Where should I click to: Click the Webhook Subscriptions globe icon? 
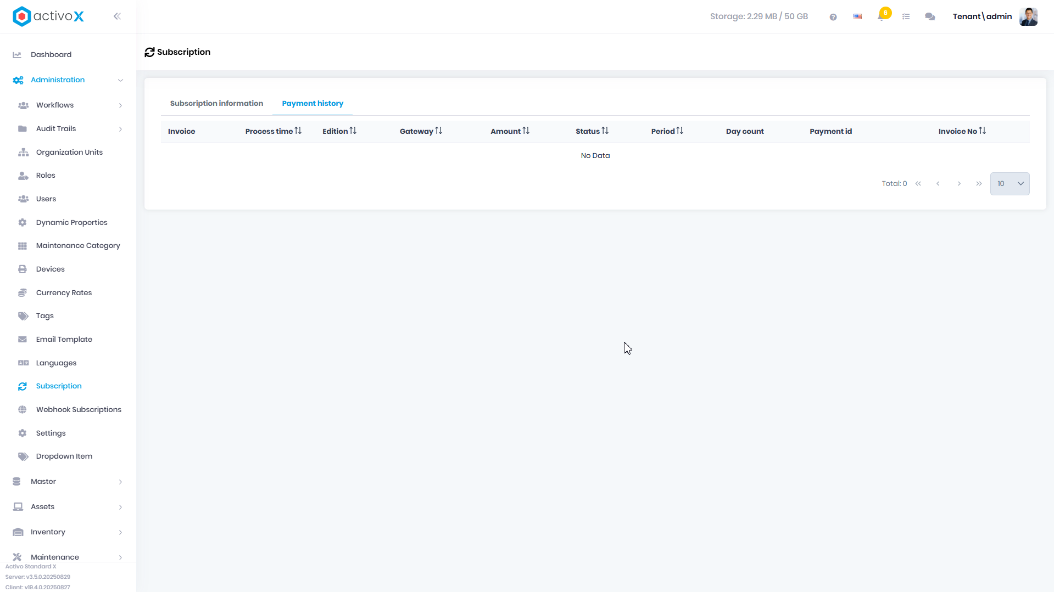click(x=23, y=410)
